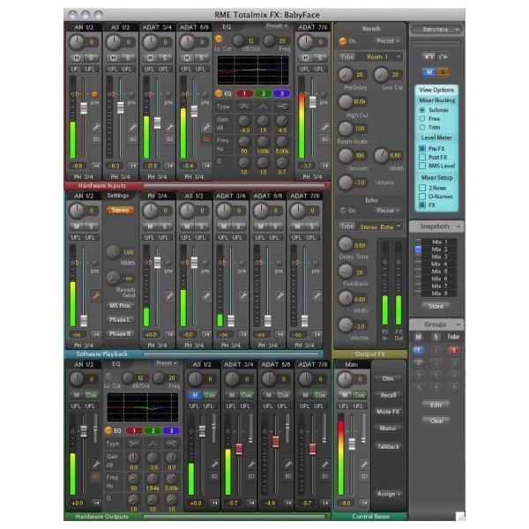Click the narrow-strip arrow on Software Playback ADAT 7/8
The height and width of the screenshot is (529, 529).
pos(317,334)
